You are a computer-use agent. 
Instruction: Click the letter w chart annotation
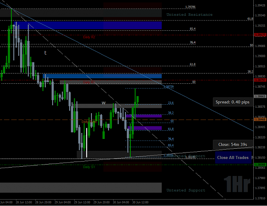coord(103,103)
